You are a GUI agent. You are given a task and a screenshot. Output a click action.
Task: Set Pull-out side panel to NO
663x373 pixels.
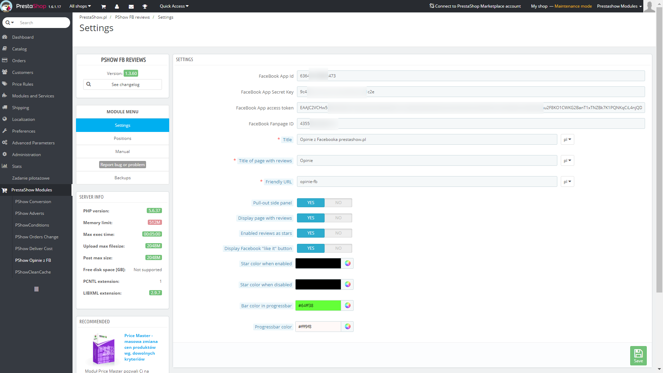point(338,203)
